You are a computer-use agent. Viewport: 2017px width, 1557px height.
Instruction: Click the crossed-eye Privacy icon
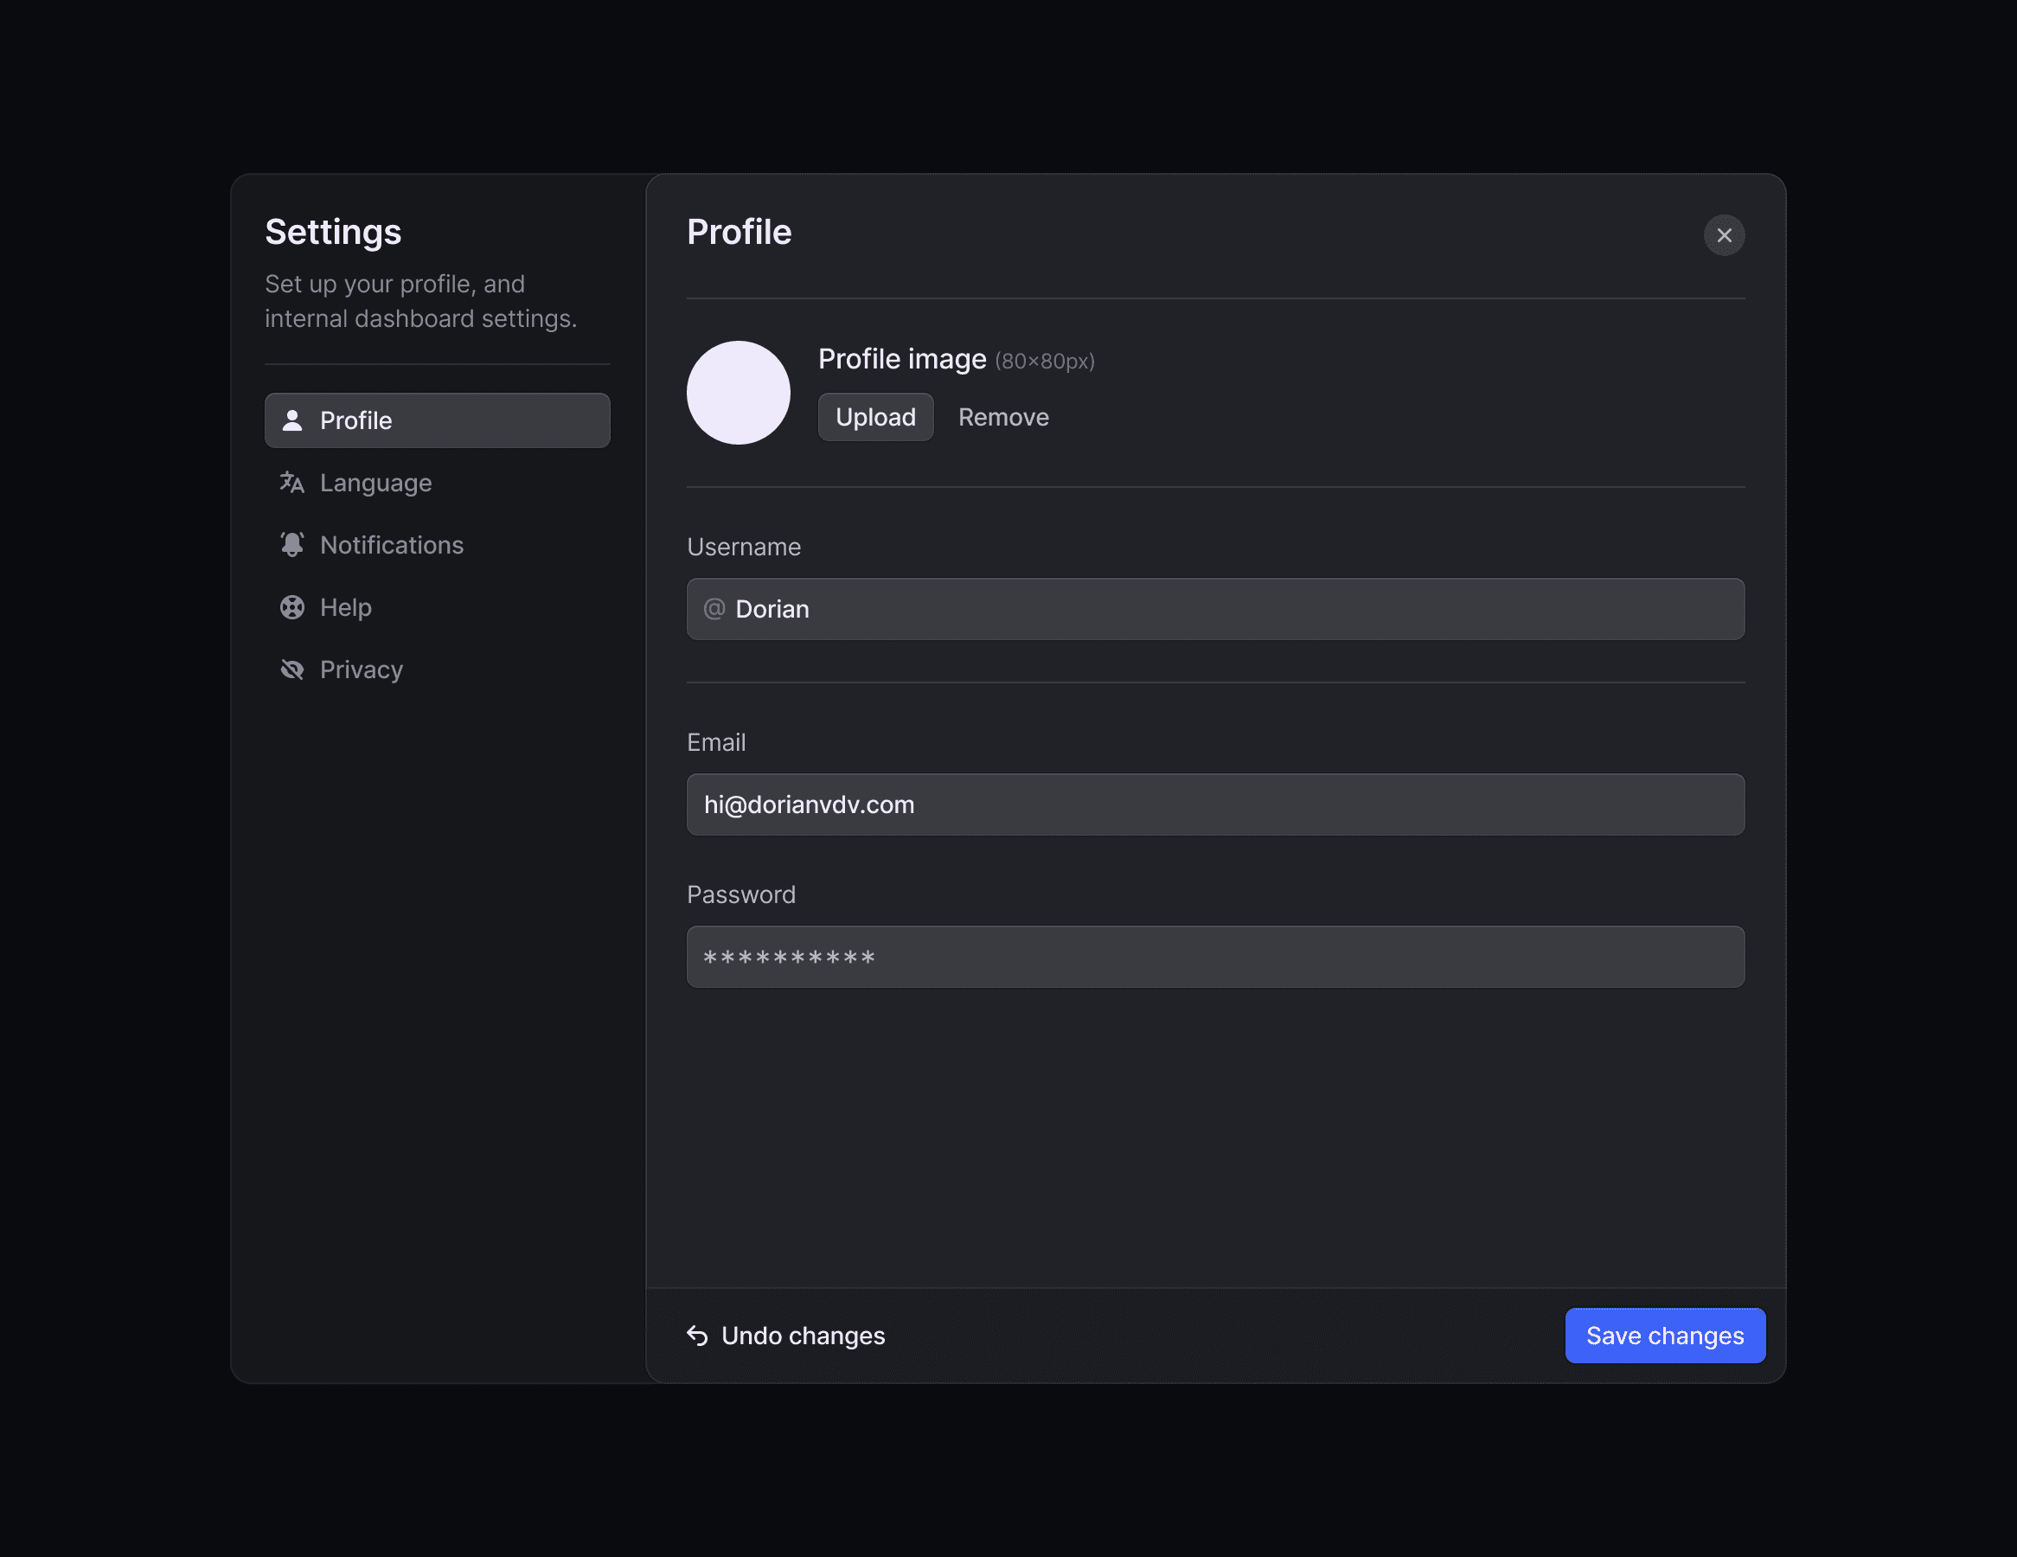tap(291, 670)
